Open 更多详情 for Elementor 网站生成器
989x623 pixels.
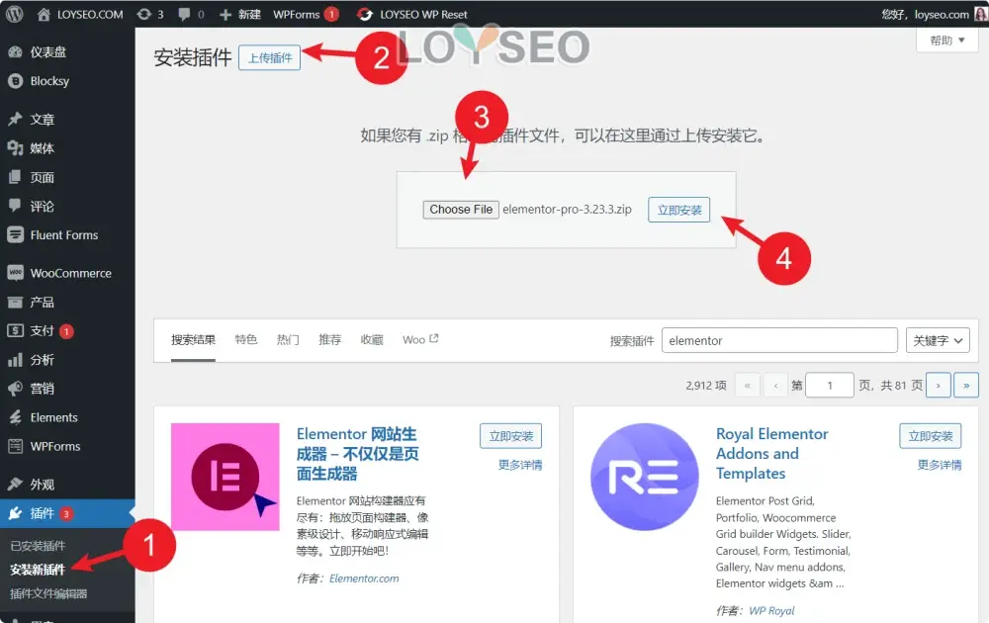point(520,465)
